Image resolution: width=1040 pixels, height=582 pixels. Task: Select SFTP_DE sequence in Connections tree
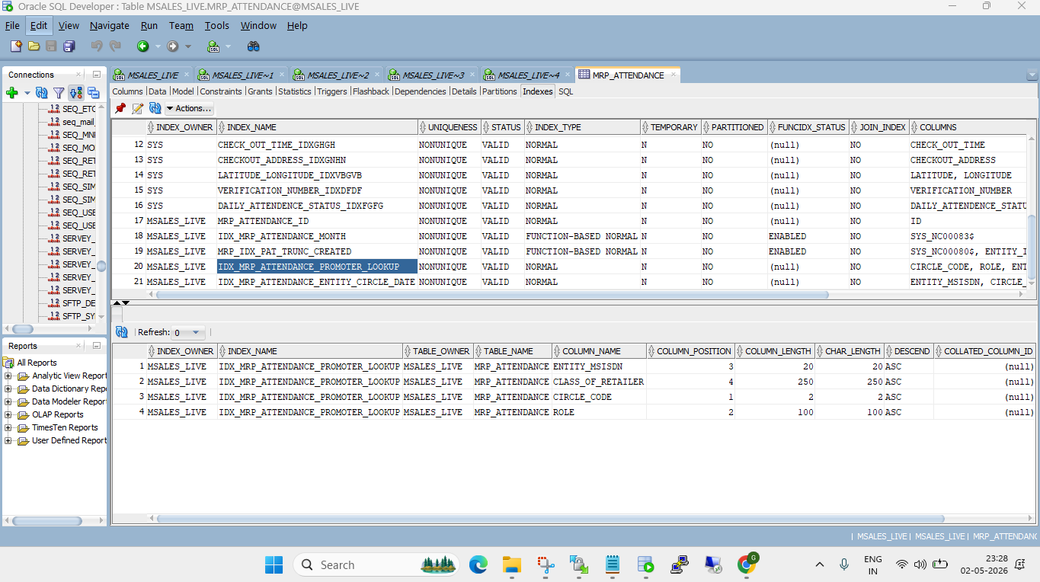78,303
